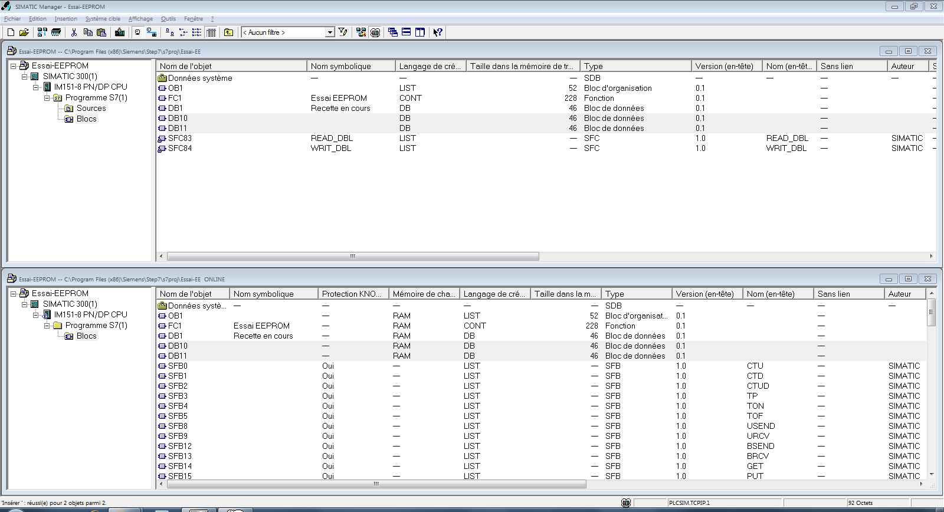Select FC1 block in the offline list

pos(175,99)
